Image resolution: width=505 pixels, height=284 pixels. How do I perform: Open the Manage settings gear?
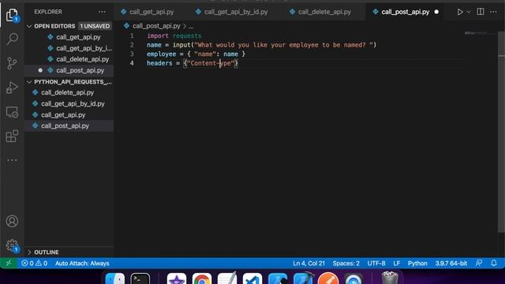tap(12, 245)
